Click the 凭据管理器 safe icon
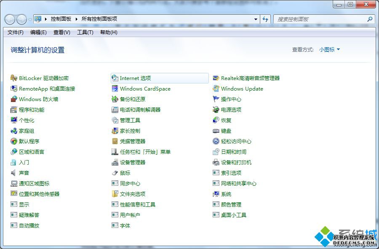 (x=115, y=141)
